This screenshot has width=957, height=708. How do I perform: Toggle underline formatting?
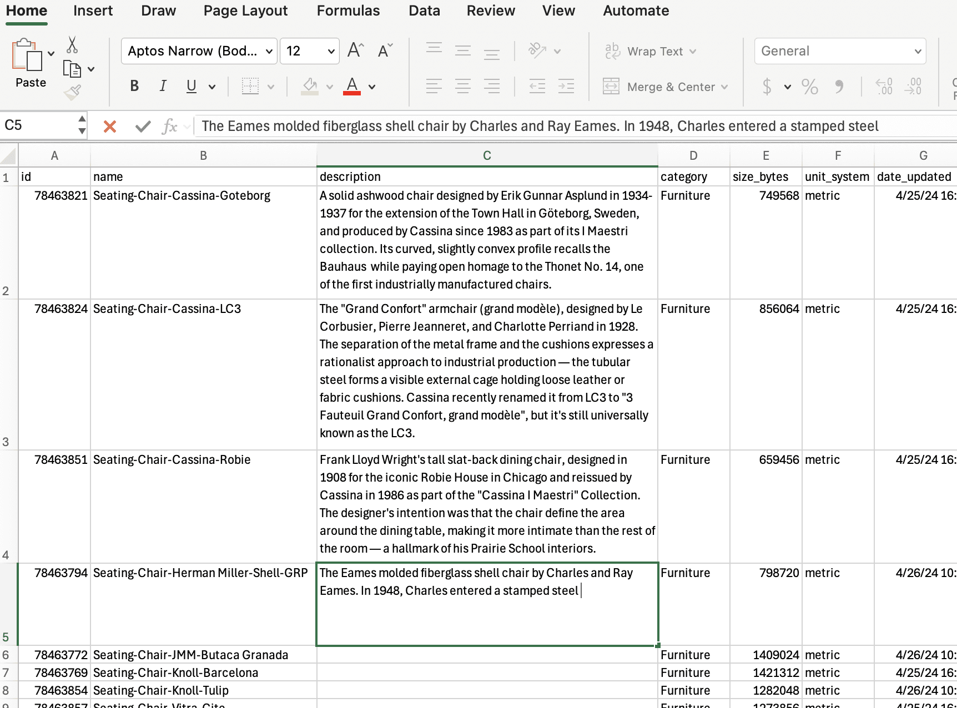[192, 86]
